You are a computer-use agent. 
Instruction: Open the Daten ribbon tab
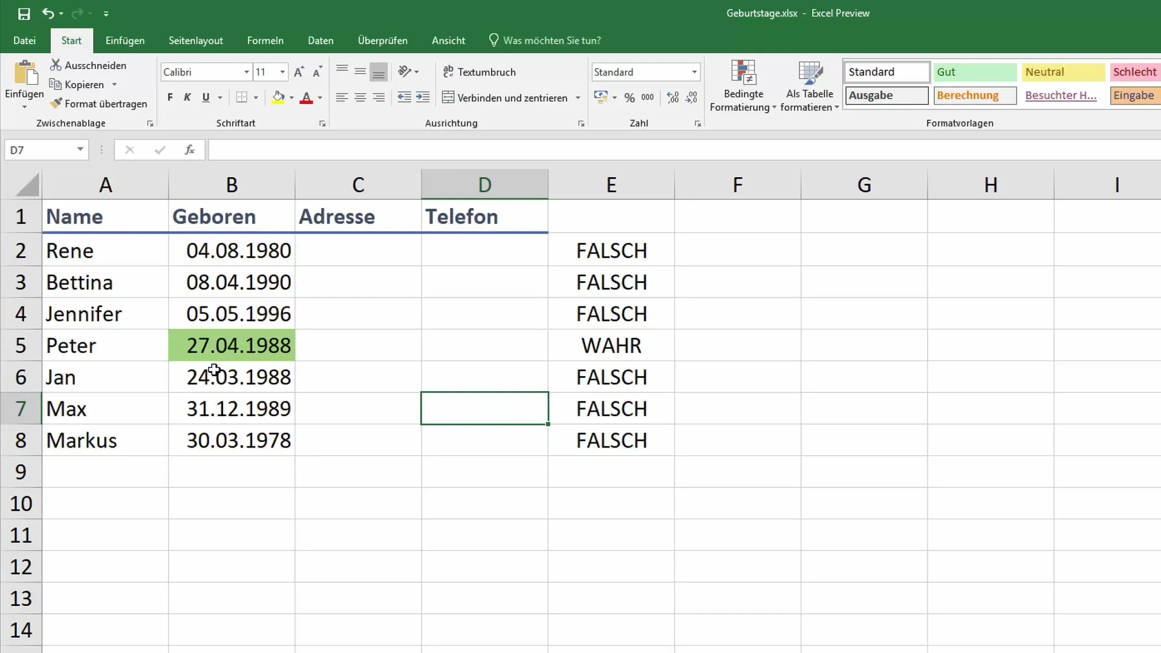click(320, 41)
